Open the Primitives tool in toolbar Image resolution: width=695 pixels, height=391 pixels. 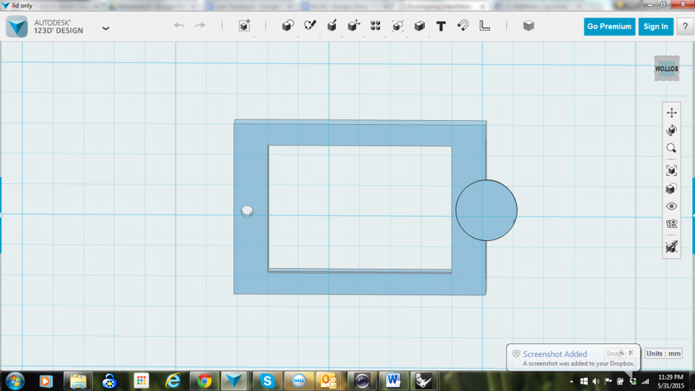(x=288, y=26)
